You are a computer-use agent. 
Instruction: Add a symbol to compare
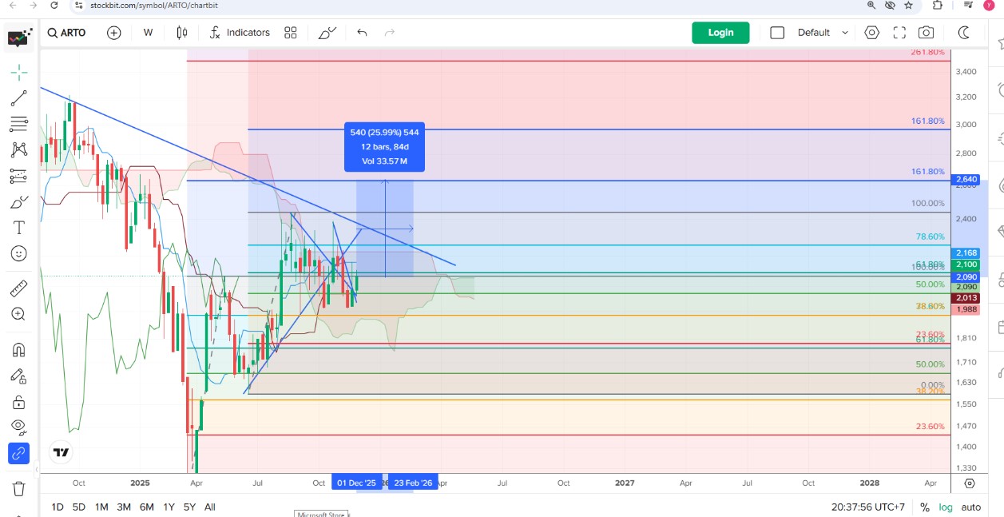click(x=114, y=33)
